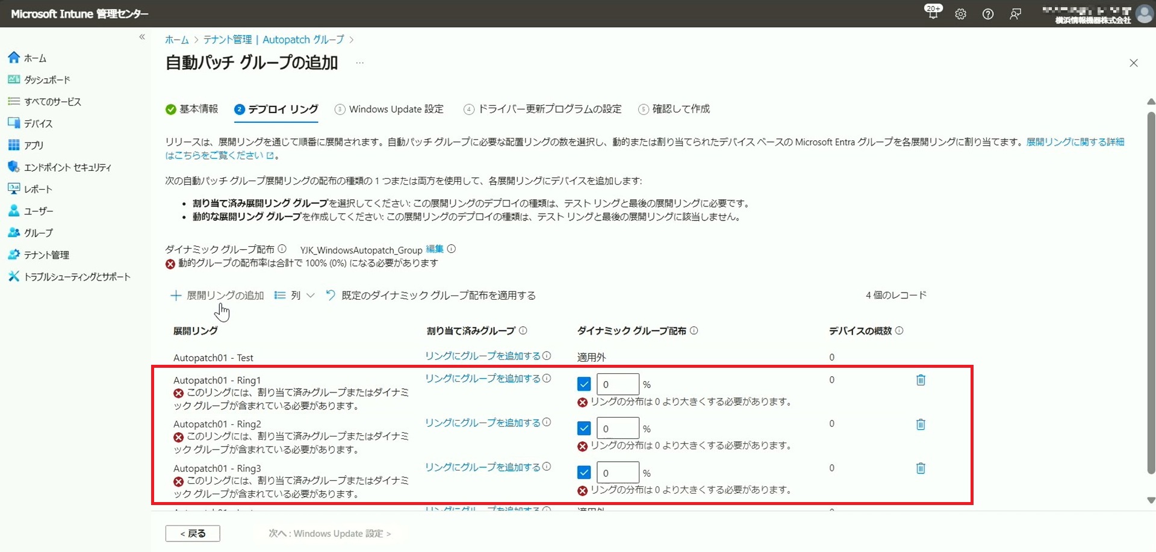Click リングにグループを追加する for Autopatch01 - Test
This screenshot has width=1156, height=552.
point(483,356)
